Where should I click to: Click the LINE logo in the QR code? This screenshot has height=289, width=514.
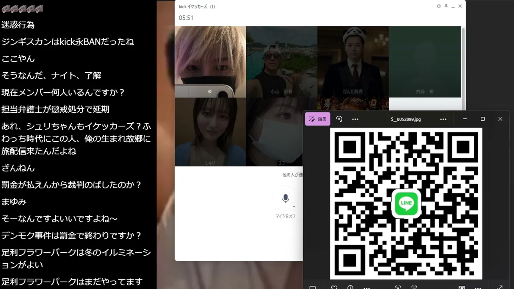[x=406, y=203]
